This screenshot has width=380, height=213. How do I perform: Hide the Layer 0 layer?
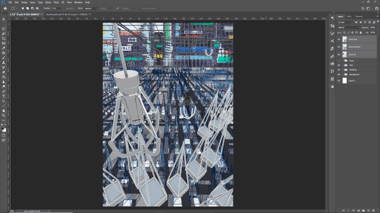coord(339,80)
